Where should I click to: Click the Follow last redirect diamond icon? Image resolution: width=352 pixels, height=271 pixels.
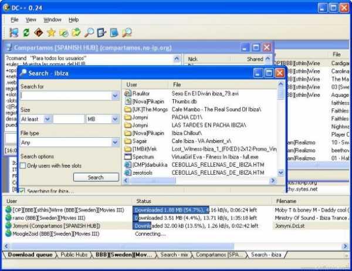click(39, 33)
